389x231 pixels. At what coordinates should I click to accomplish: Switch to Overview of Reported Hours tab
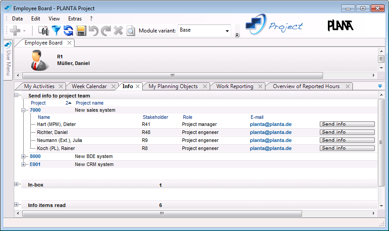coord(306,86)
